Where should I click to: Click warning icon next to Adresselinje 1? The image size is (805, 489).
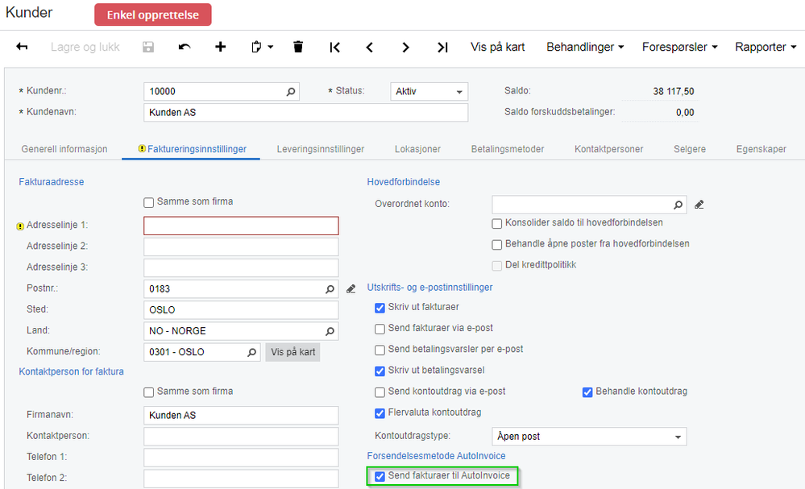20,226
